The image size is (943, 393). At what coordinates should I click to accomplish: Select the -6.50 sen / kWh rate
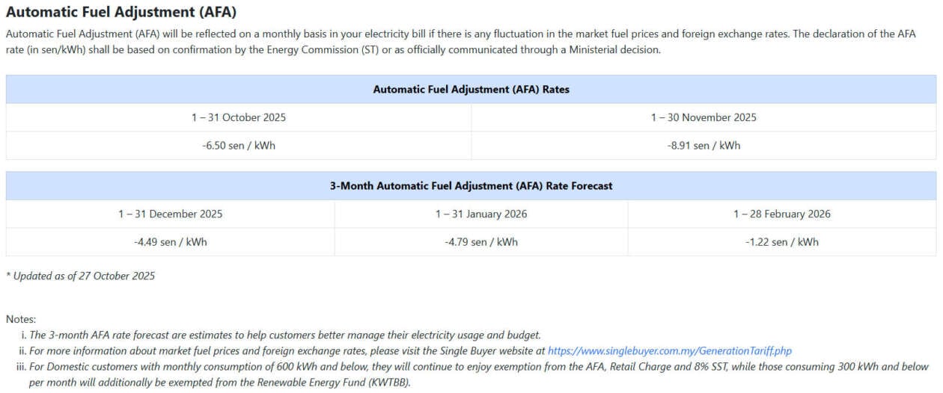(239, 146)
